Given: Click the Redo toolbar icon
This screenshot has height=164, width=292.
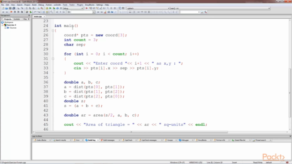Looking at the screenshot, I should 22,8.
